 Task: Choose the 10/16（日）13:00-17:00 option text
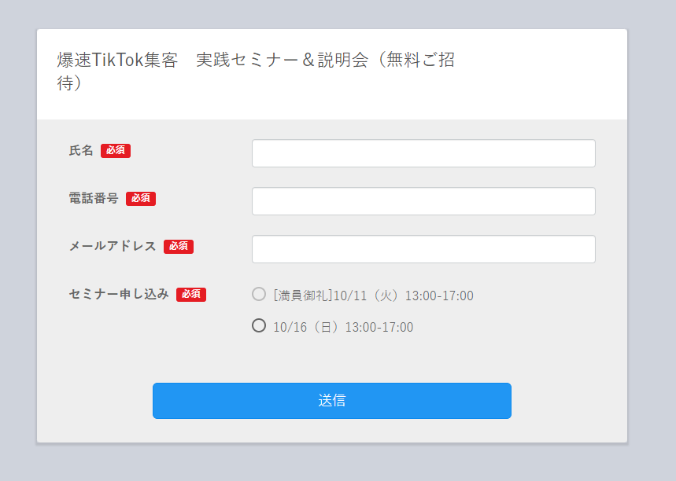[x=343, y=327]
